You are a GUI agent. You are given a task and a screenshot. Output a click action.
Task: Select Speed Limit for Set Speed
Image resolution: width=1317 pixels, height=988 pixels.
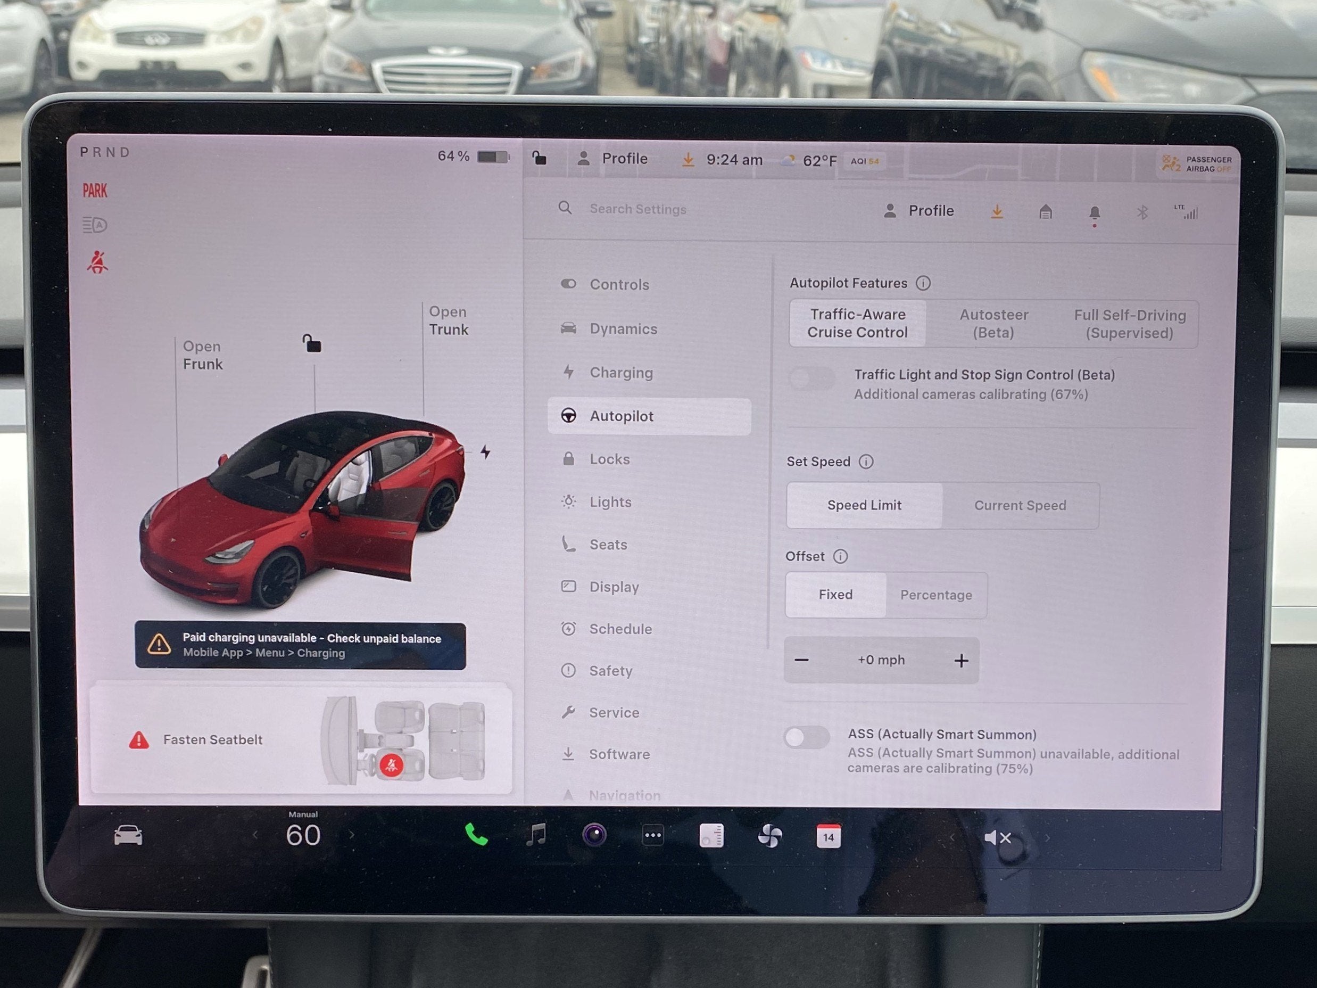point(865,505)
